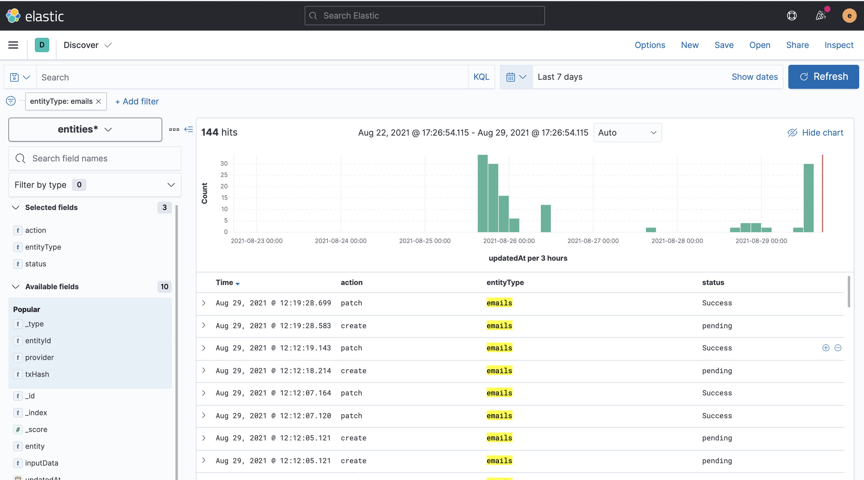Image resolution: width=864 pixels, height=480 pixels.
Task: Click the KQL query Search input
Action: tap(252, 77)
